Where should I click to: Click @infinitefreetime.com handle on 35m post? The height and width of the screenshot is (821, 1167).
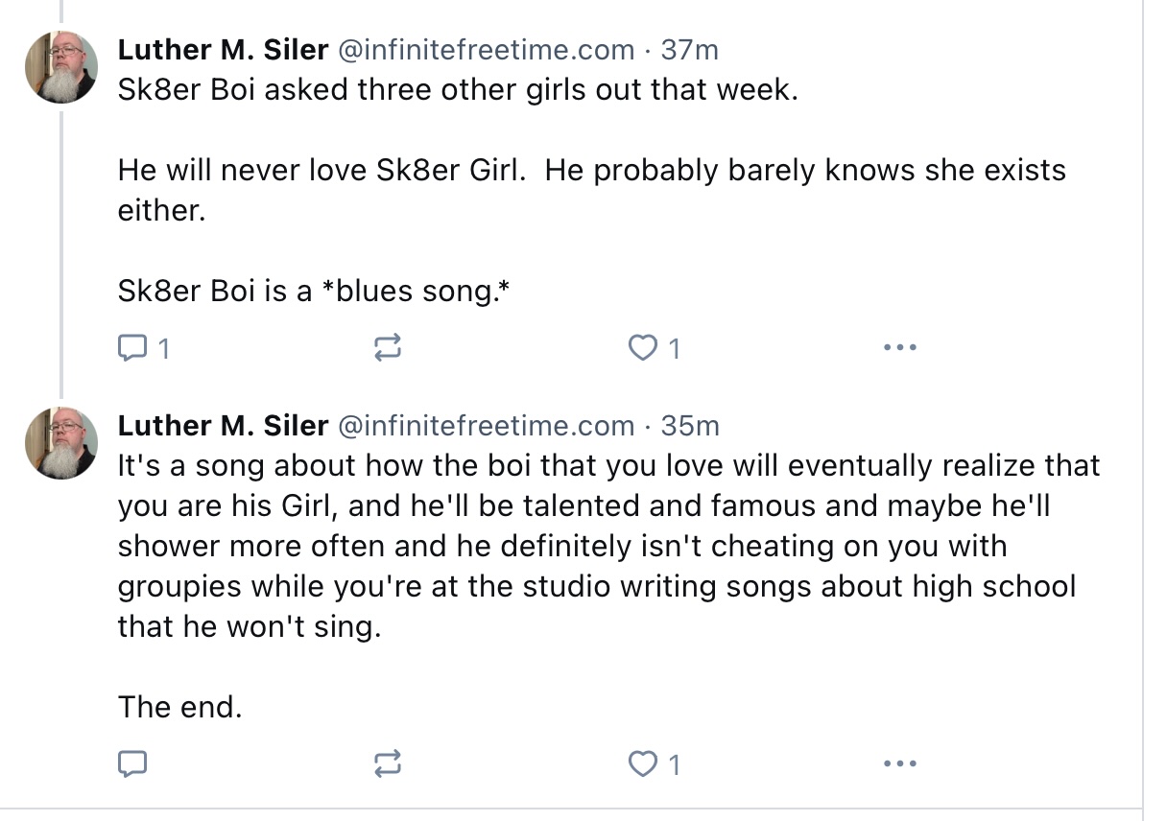(486, 425)
